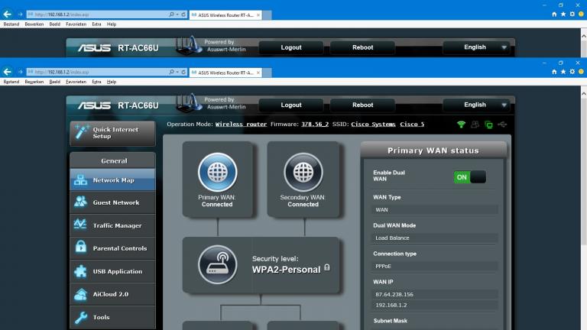The width and height of the screenshot is (587, 330).
Task: Click the browser back arrow button
Action: click(x=8, y=72)
